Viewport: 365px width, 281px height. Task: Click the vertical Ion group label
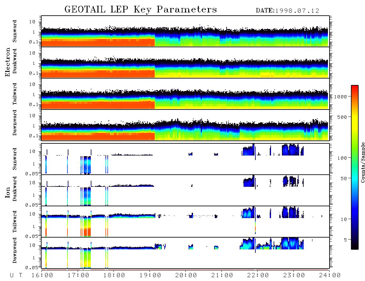pos(8,192)
